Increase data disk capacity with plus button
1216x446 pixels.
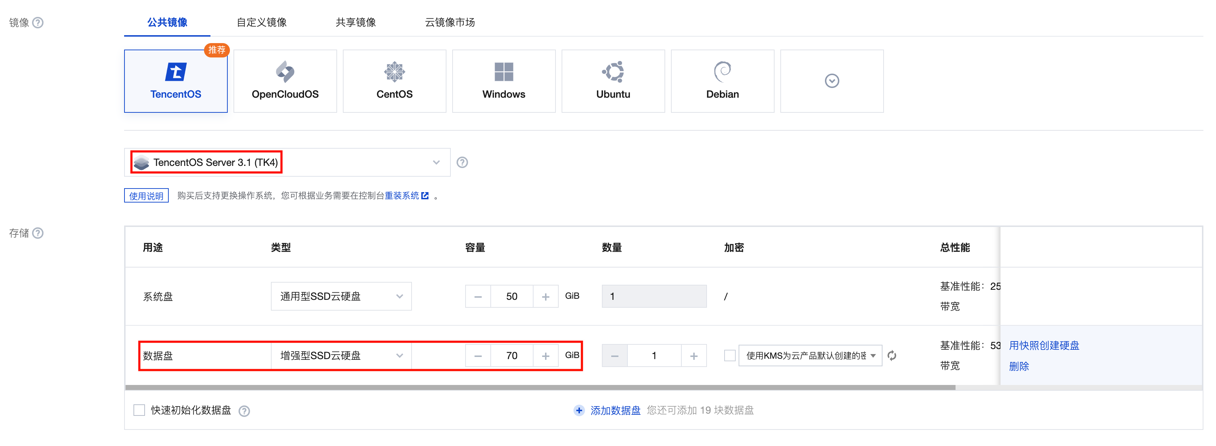(x=545, y=356)
